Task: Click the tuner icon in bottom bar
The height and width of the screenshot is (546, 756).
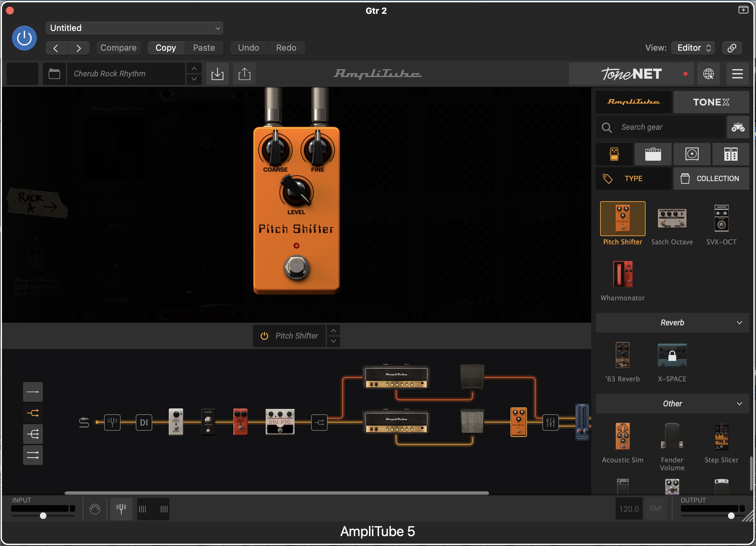Action: [121, 509]
